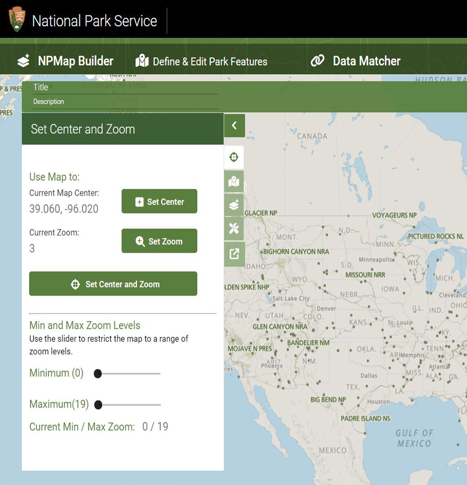Click the Salt Lake City map label
467x485 pixels.
291,299
